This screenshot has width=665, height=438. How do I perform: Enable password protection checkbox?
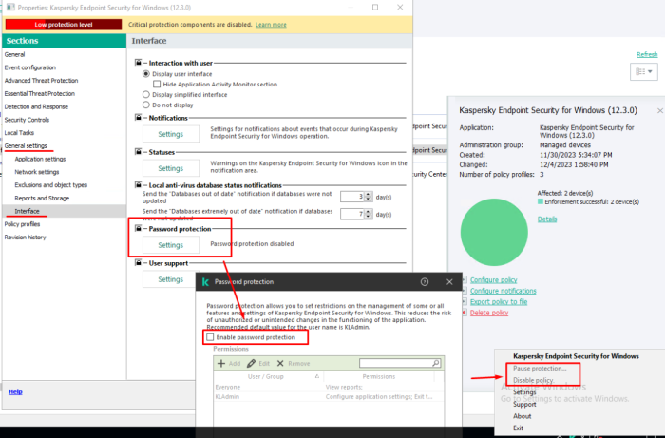pyautogui.click(x=210, y=337)
